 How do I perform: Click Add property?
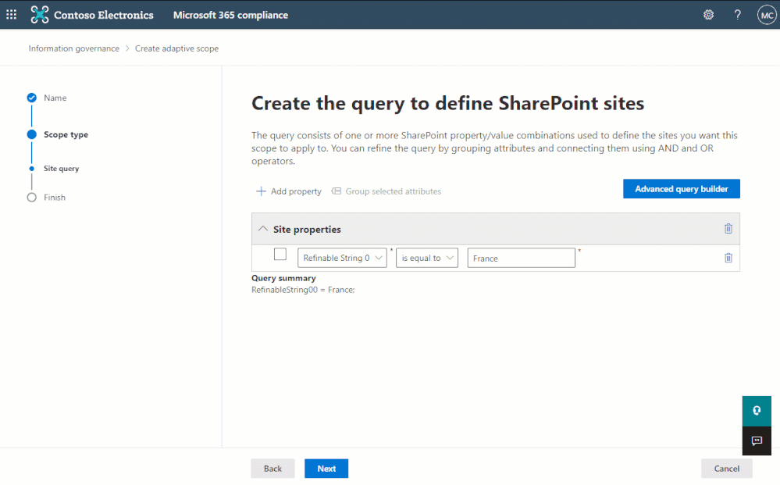[x=289, y=191]
